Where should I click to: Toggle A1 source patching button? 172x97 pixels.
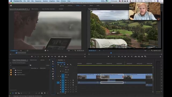(x=58, y=83)
